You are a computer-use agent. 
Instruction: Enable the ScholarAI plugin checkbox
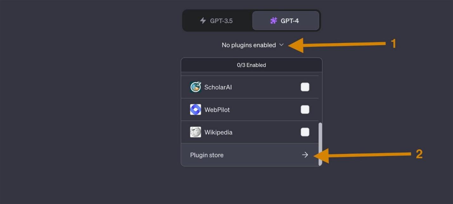305,87
